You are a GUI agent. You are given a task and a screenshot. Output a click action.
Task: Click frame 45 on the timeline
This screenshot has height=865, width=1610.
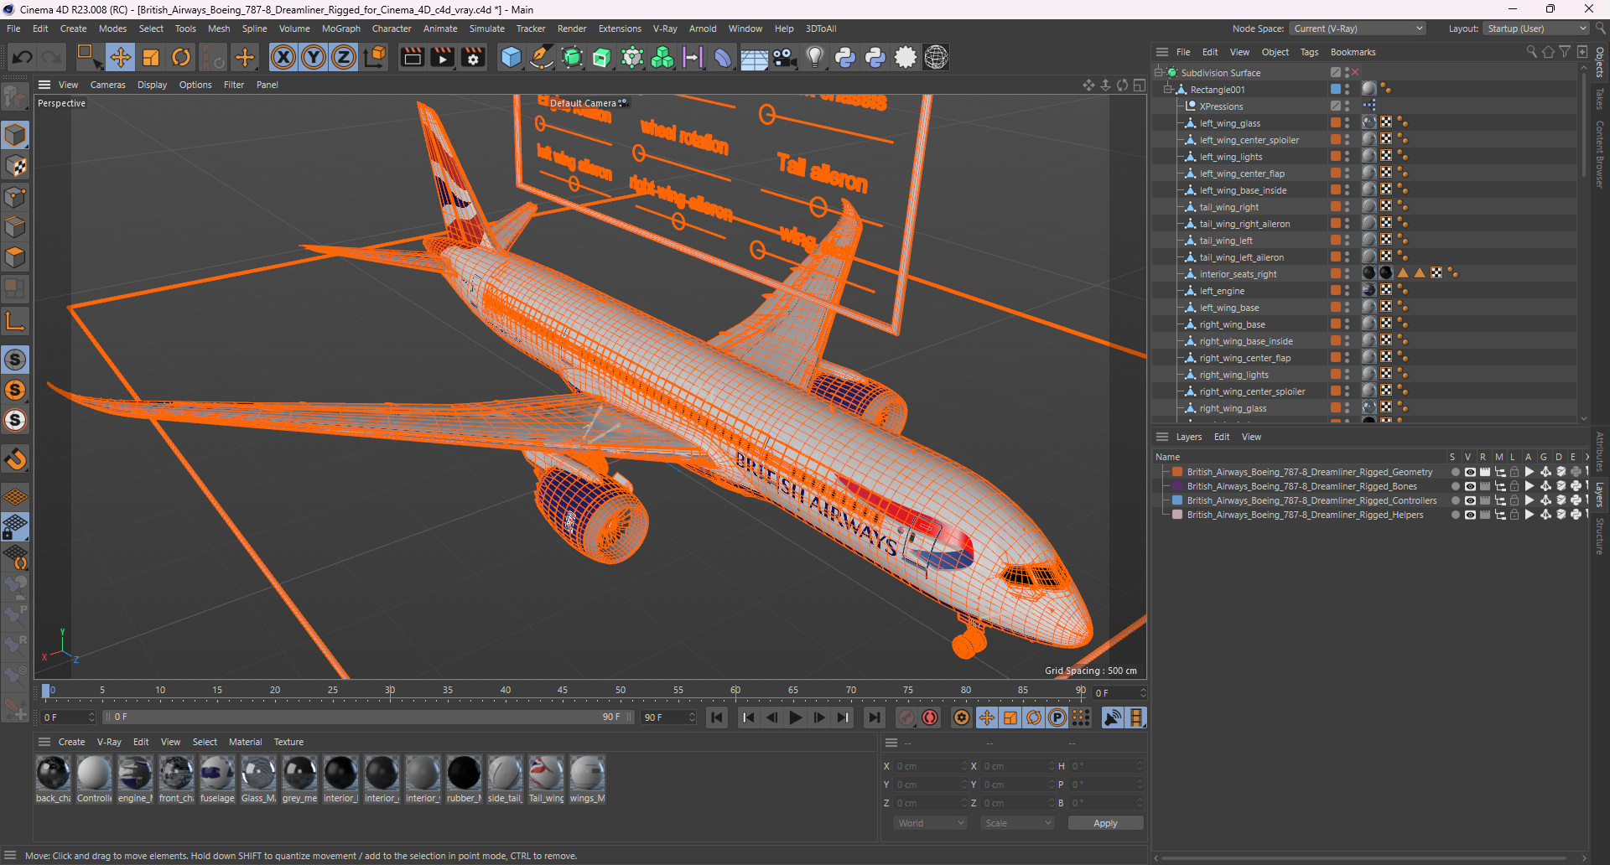563,691
